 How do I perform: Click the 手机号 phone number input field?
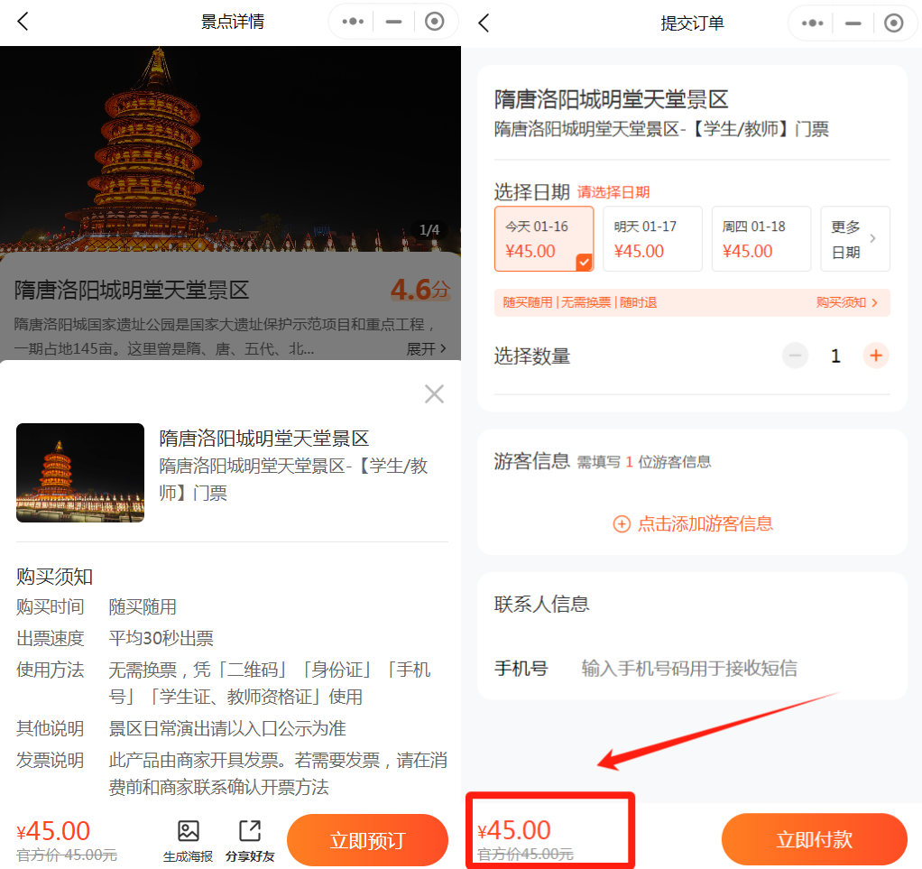pos(689,669)
